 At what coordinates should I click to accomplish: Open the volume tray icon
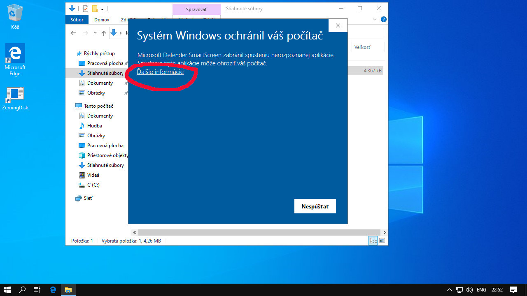(469, 290)
